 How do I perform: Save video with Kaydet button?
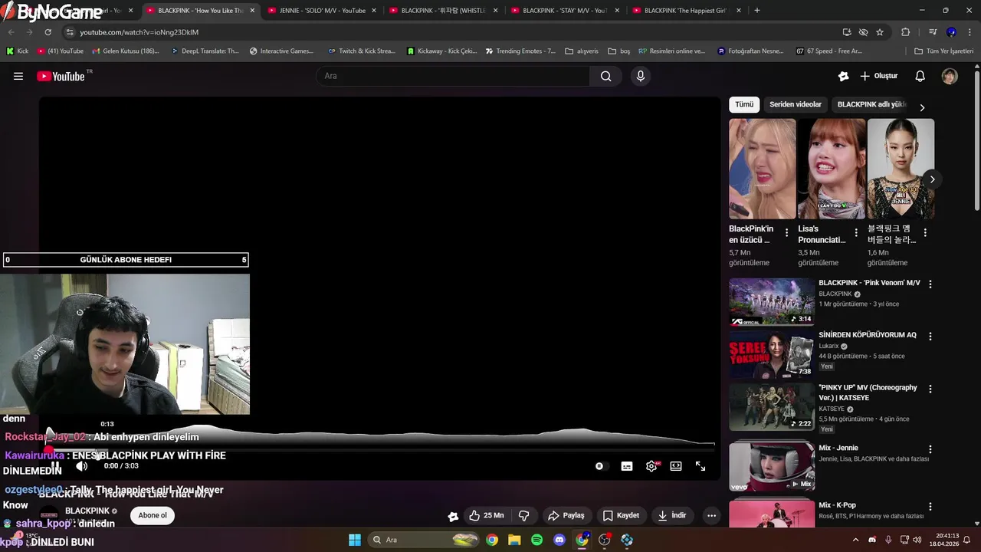tap(621, 515)
